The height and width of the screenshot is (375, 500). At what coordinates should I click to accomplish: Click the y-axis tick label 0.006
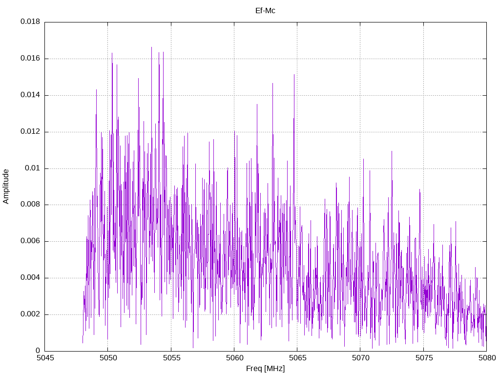pos(30,241)
